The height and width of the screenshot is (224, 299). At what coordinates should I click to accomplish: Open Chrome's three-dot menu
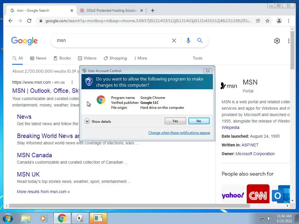pos(288,21)
